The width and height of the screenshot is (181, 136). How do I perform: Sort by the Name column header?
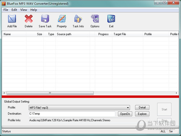pos(14,34)
